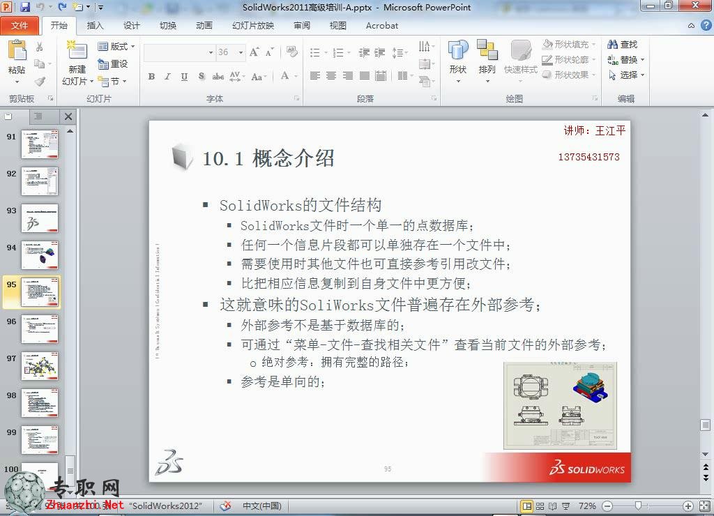714x516 pixels.
Task: Click the zoom in plus button
Action: pyautogui.click(x=688, y=506)
